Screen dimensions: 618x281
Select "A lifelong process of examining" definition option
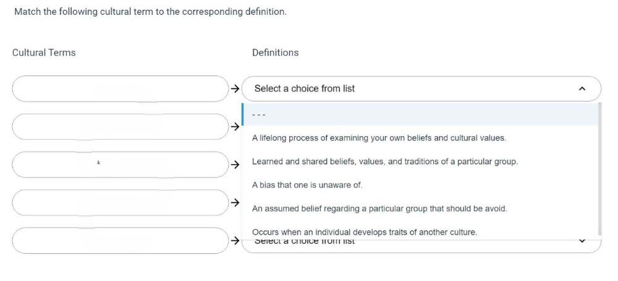pyautogui.click(x=378, y=138)
